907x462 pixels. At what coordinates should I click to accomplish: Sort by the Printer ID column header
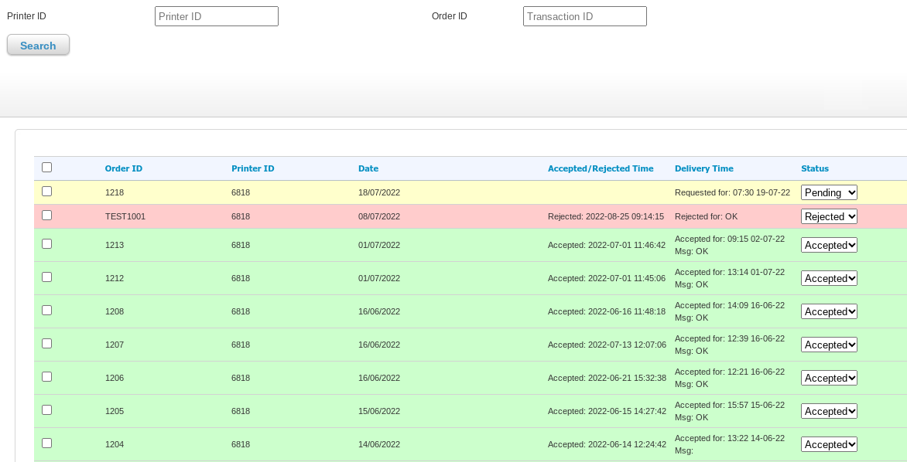click(252, 168)
